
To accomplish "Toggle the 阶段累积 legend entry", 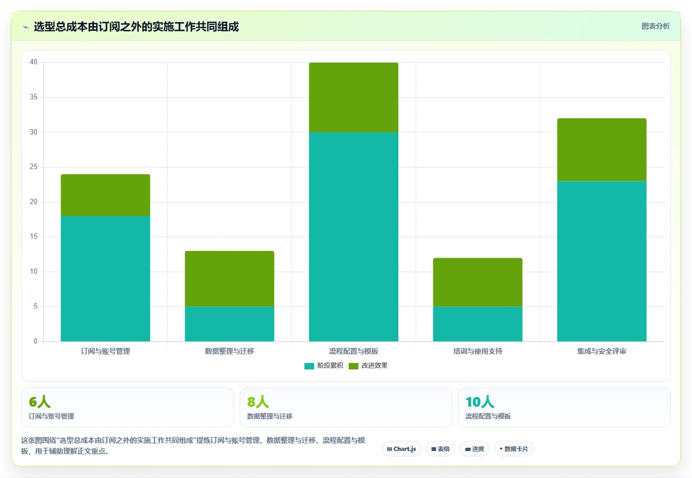I will coord(324,366).
